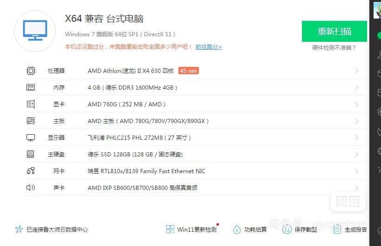Click the processor chip icon
Screen dimensions: 381x246
pyautogui.click(x=31, y=71)
